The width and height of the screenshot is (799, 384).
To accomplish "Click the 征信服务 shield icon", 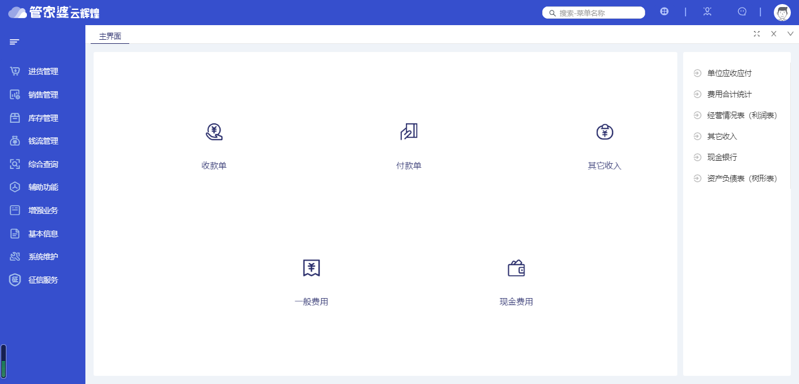I will click(15, 280).
